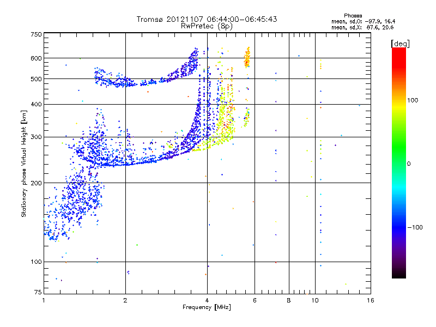The image size is (436, 327).
Task: Click the 'Phases' heading text
Action: (353, 16)
